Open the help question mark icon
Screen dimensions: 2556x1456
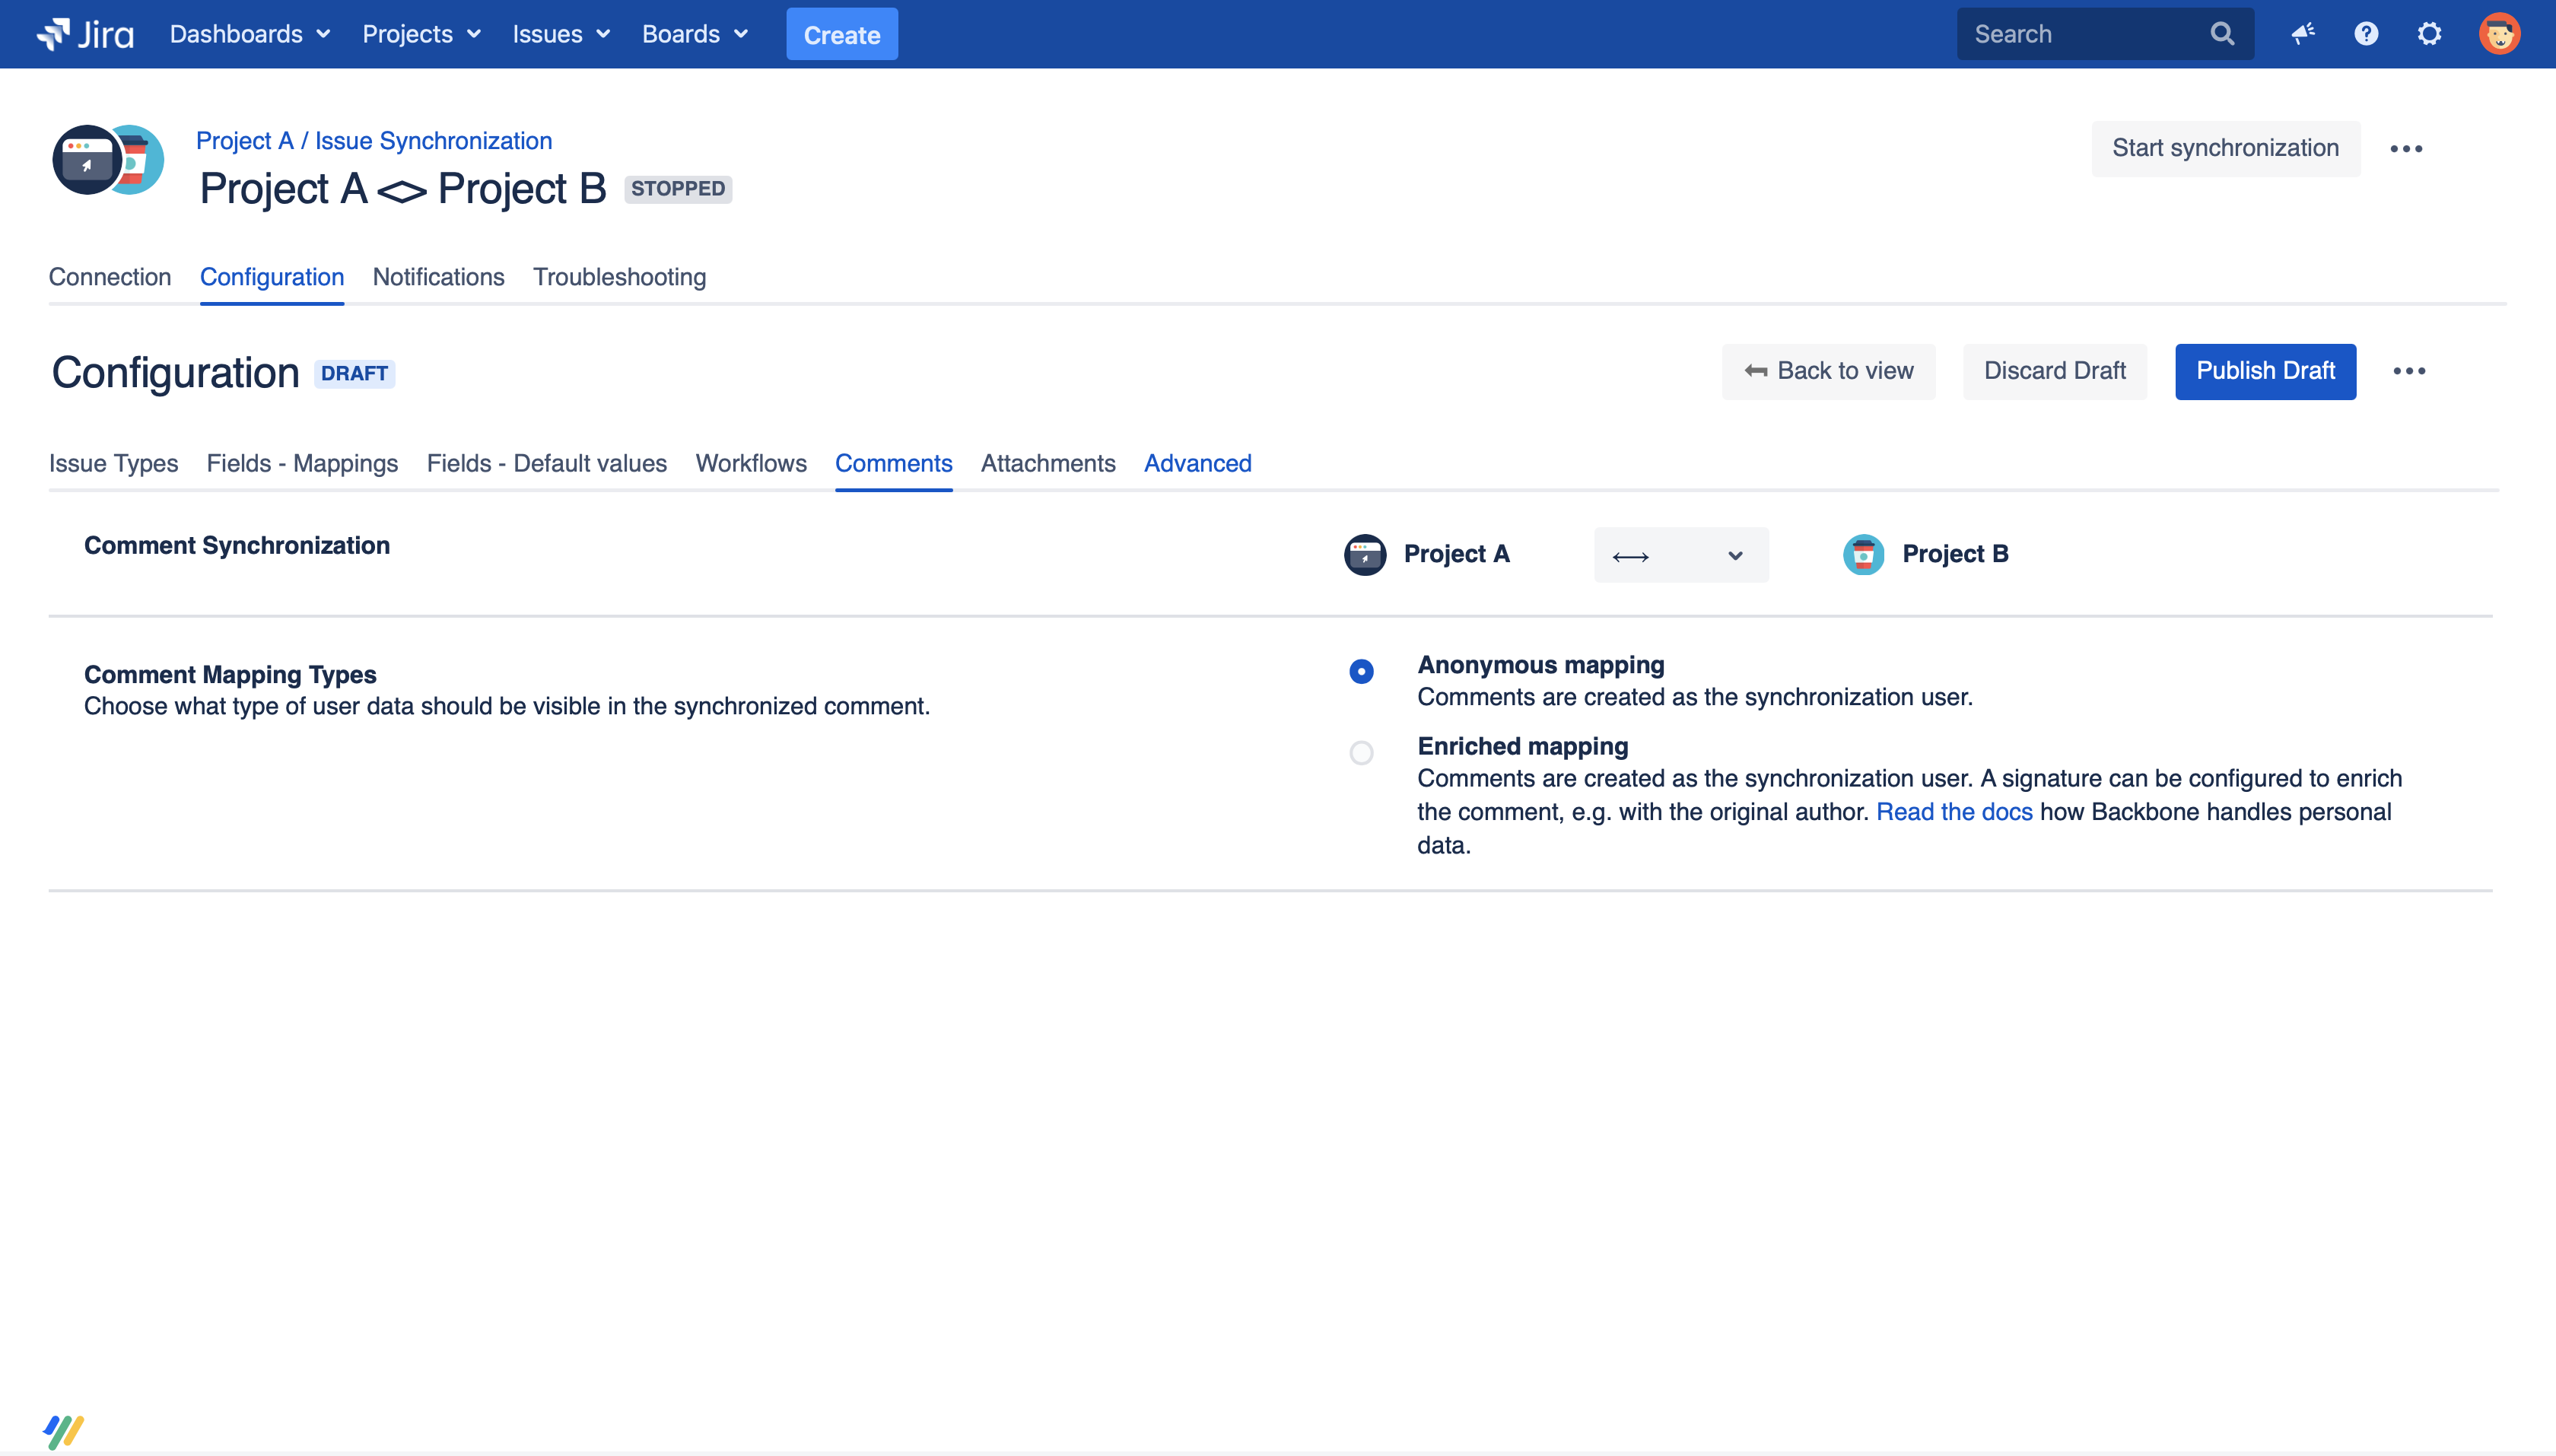point(2366,34)
